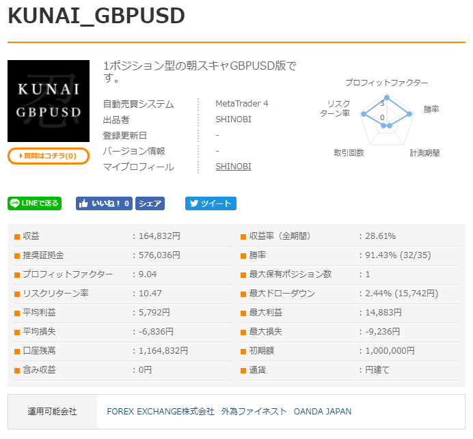
Task: Click the thumbs-up icon on like button
Action: (x=83, y=203)
